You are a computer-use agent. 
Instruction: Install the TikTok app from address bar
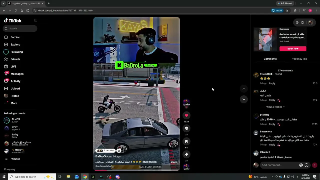click(x=277, y=10)
